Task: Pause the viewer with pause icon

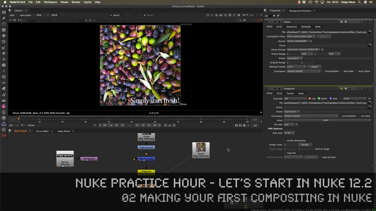Action: (x=239, y=15)
